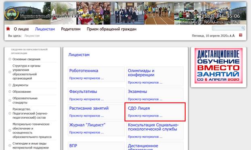Click 'Просмотр материалов' under Экзамены

coord(145,99)
